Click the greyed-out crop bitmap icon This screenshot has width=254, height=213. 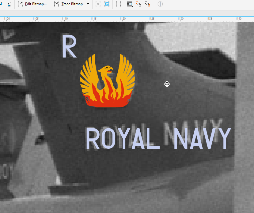point(98,4)
